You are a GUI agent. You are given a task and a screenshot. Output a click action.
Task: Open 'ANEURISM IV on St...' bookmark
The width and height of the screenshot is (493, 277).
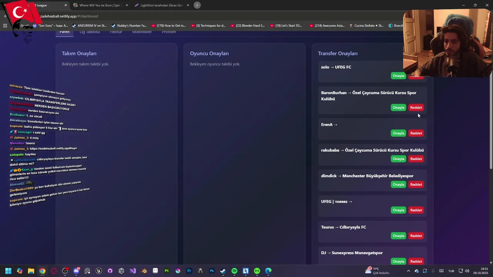pos(89,25)
